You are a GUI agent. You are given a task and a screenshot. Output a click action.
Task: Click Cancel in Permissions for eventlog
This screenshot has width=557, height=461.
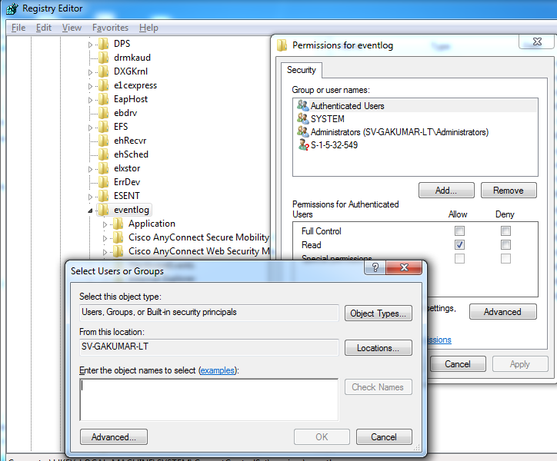tap(458, 364)
